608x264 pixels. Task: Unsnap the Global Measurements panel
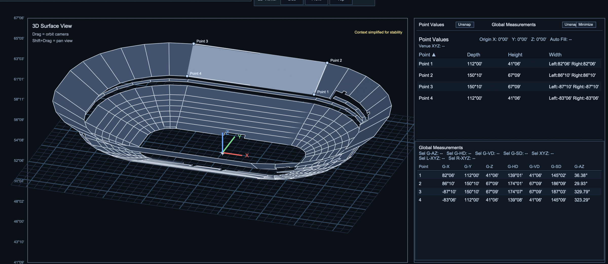coord(569,25)
